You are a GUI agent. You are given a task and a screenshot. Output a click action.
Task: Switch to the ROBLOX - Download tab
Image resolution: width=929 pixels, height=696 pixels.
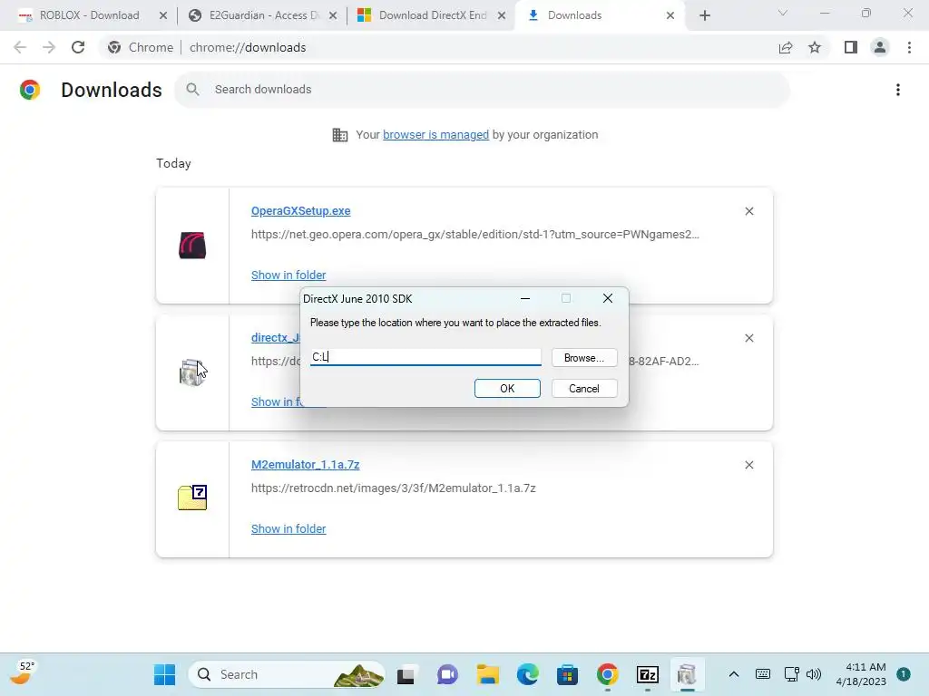click(89, 15)
